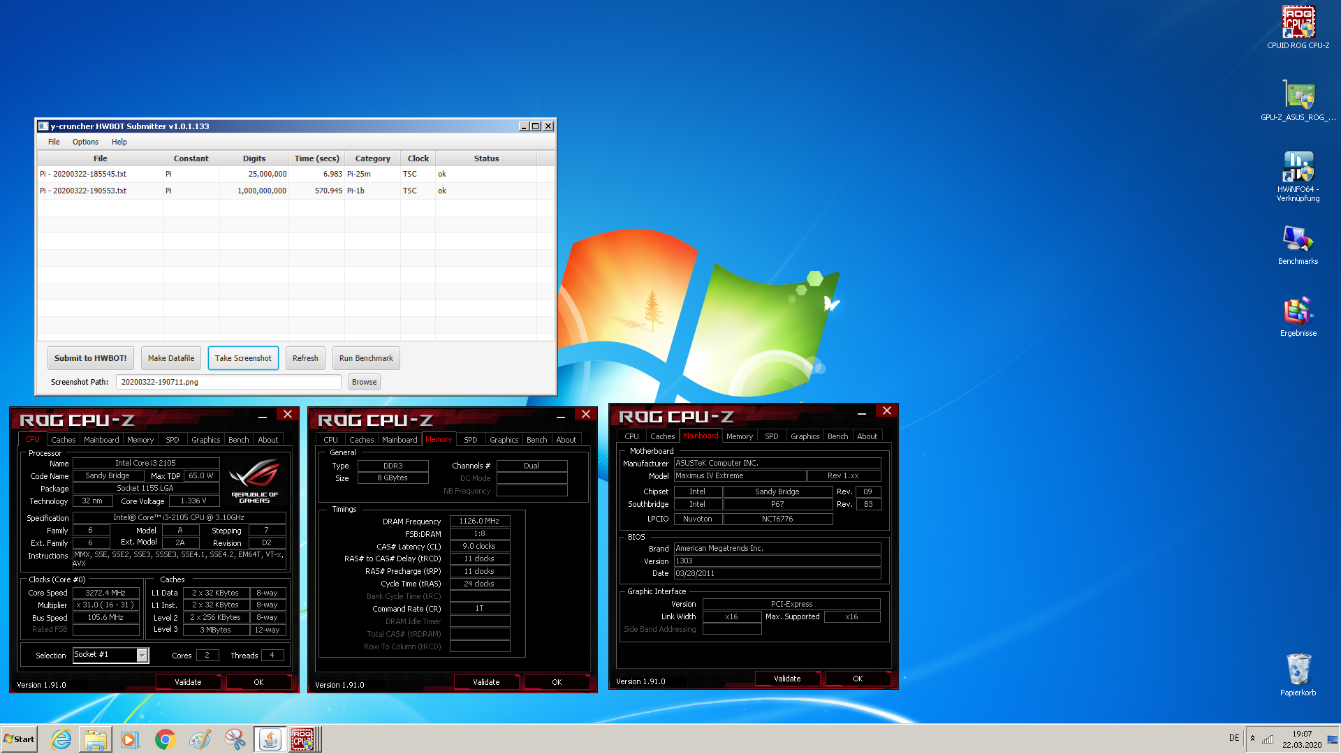The height and width of the screenshot is (754, 1341).
Task: Open SPD tab in right CPU-Z window
Action: (x=771, y=436)
